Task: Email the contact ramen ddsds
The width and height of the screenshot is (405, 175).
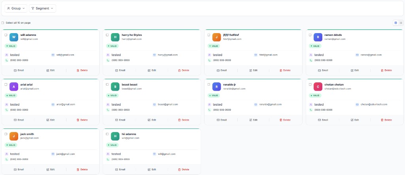Action: (x=323, y=70)
